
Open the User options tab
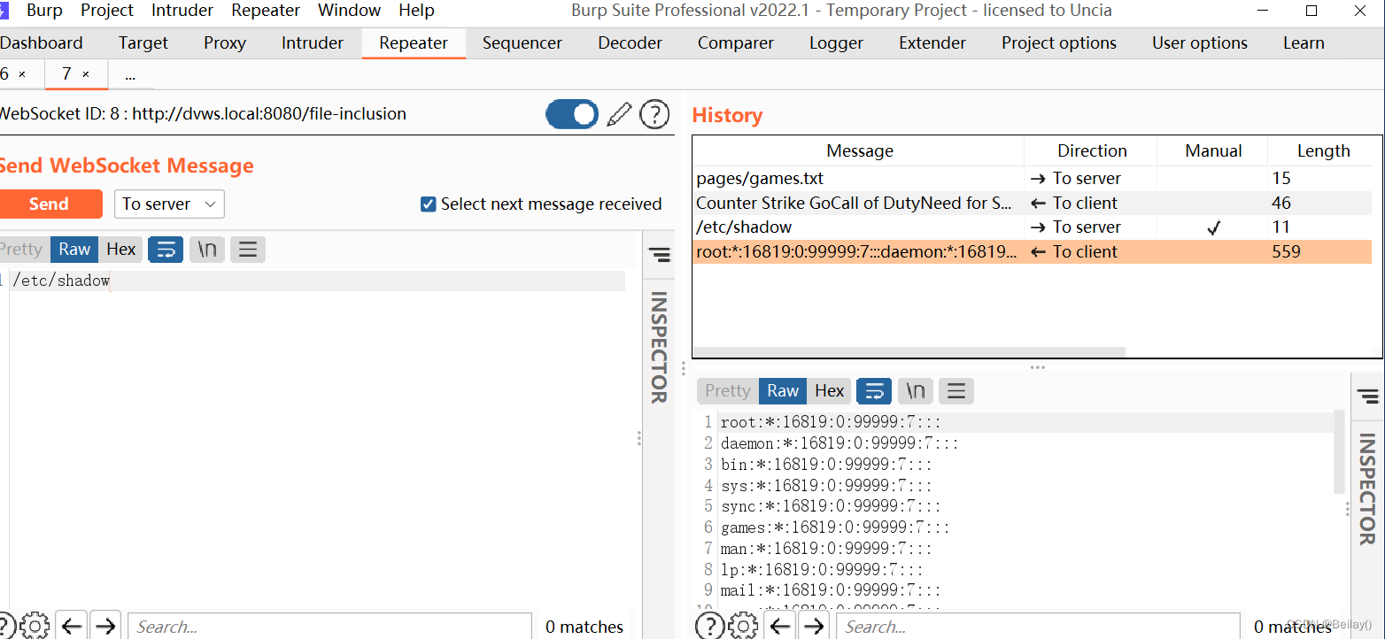click(1200, 42)
